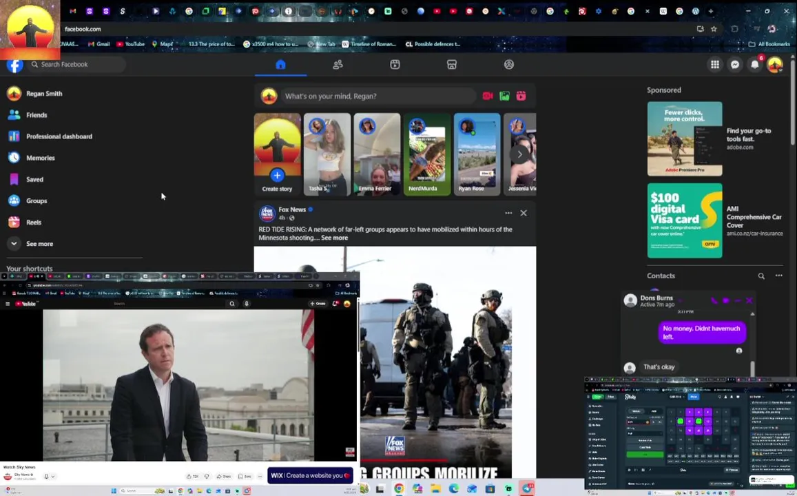Viewport: 797px width, 496px height.
Task: Open the Maps bookmark
Action: pyautogui.click(x=162, y=44)
